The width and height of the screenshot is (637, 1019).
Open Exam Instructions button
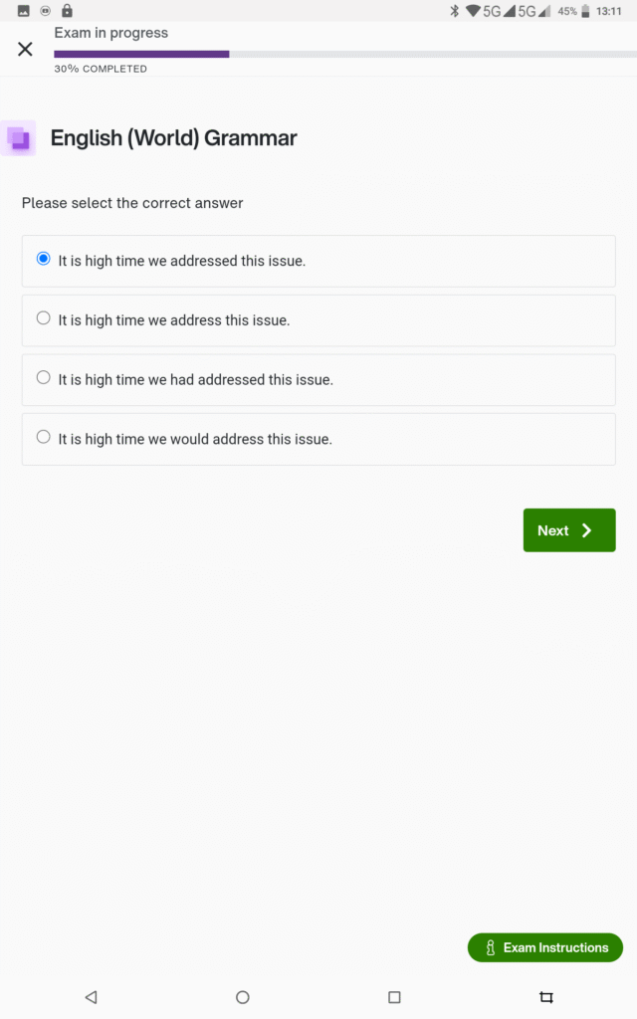[545, 948]
